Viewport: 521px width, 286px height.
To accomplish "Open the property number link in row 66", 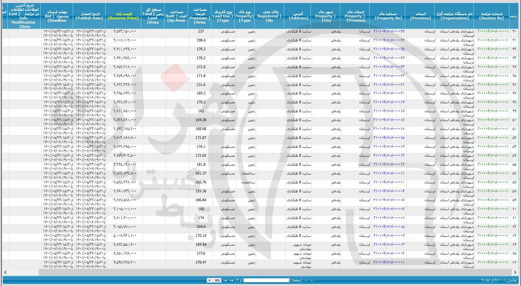I will 389,262.
